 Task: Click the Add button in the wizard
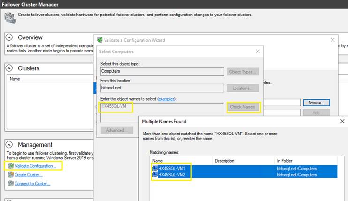coord(316,112)
